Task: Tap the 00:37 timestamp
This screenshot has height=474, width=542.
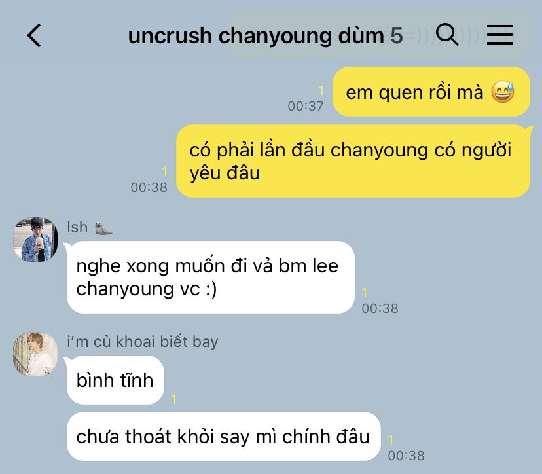Action: pos(306,106)
